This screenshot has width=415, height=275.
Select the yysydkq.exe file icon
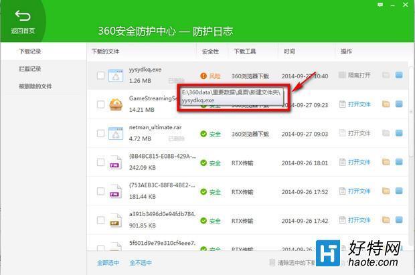coord(116,76)
